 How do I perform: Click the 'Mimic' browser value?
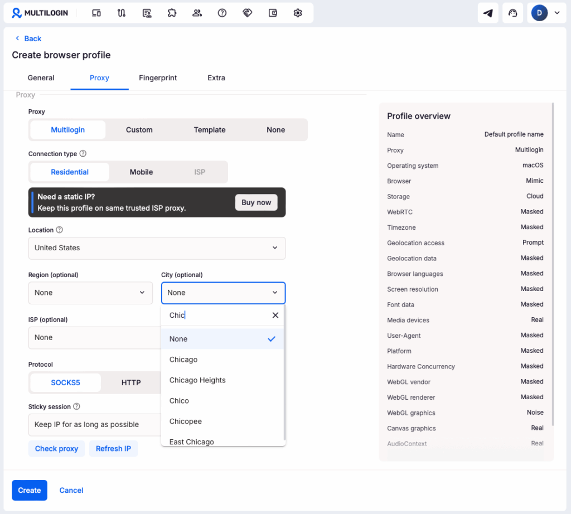click(535, 181)
